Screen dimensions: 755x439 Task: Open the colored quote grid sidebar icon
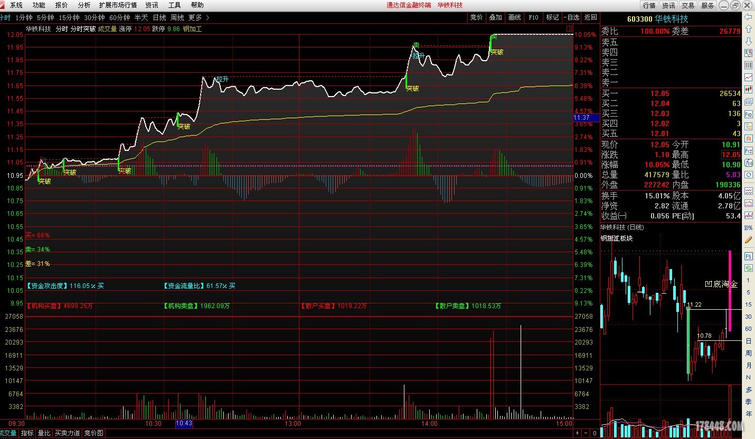pos(748,65)
